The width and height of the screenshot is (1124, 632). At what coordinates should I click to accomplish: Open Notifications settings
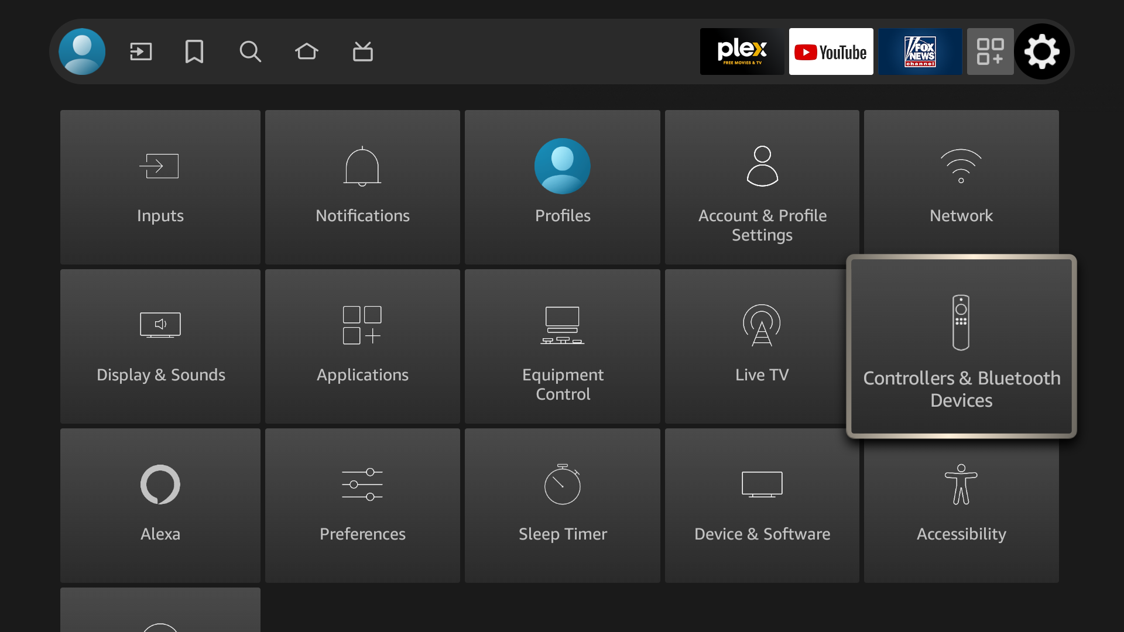(x=362, y=187)
